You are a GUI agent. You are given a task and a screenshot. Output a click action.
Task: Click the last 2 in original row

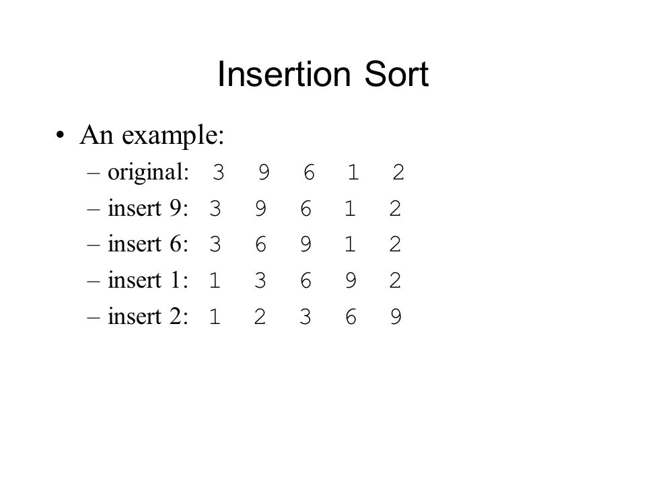[x=398, y=173]
